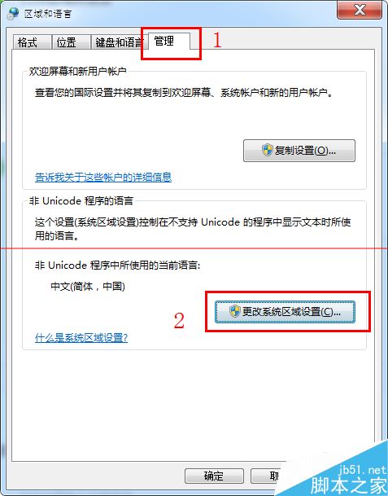The height and width of the screenshot is (496, 388).
Task: Click the jb51.net watermark text
Action: coord(362,470)
